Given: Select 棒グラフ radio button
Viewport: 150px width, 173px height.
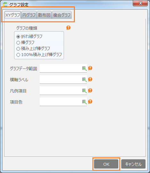Looking at the screenshot, I should coord(18,43).
